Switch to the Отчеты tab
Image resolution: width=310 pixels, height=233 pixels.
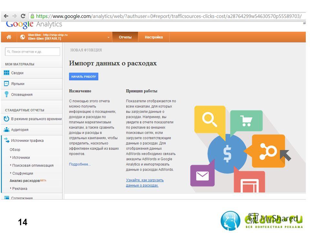pos(125,37)
